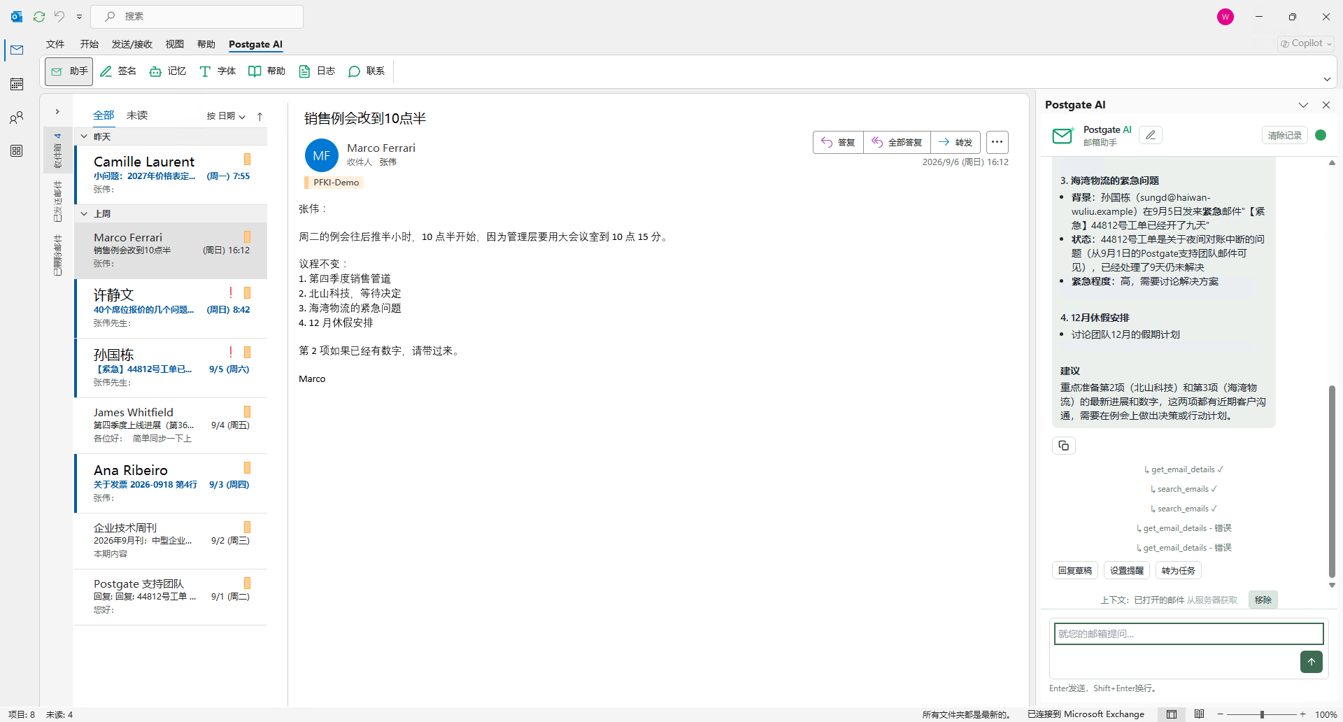Viewport: 1343px width, 722px height.
Task: Show only 未读 emails
Action: [137, 115]
